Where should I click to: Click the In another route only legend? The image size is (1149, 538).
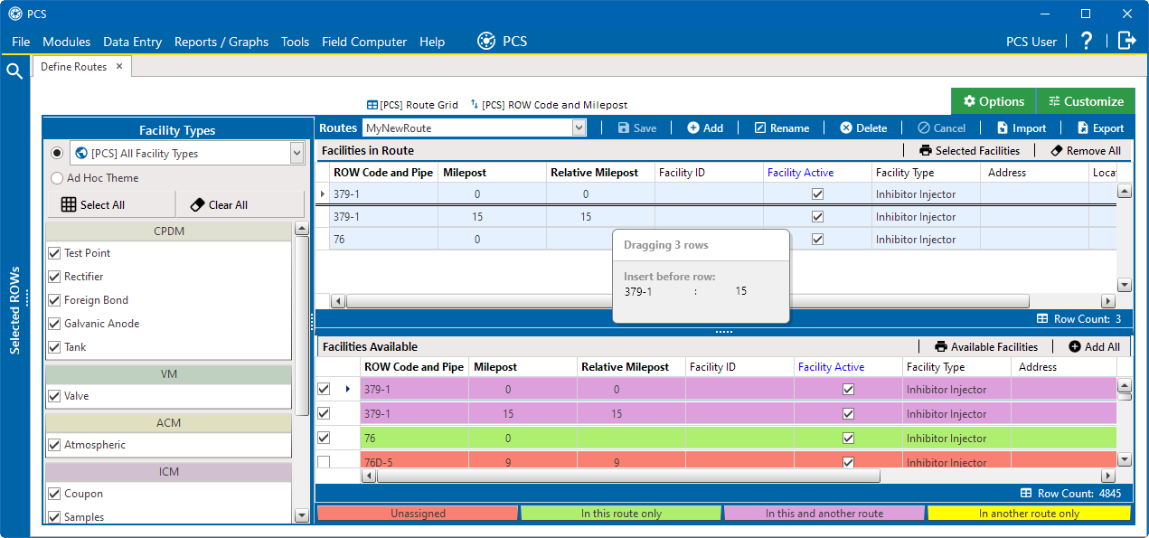click(x=1029, y=513)
